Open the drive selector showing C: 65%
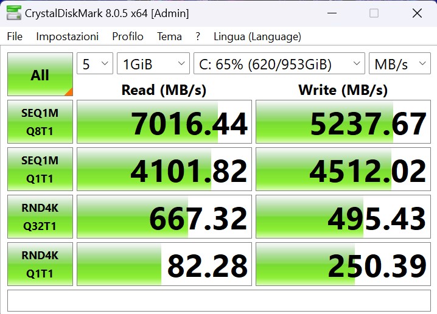The width and height of the screenshot is (437, 314). pyautogui.click(x=279, y=64)
